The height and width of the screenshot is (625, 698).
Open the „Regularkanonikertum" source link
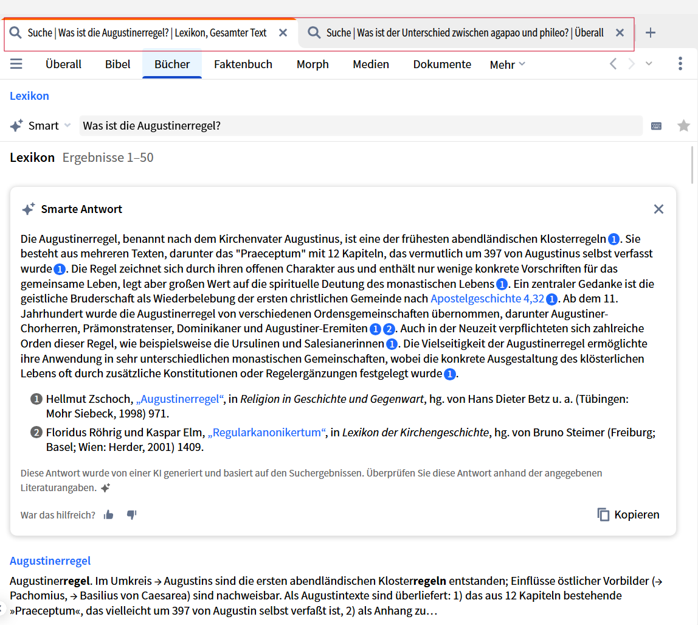pos(267,432)
